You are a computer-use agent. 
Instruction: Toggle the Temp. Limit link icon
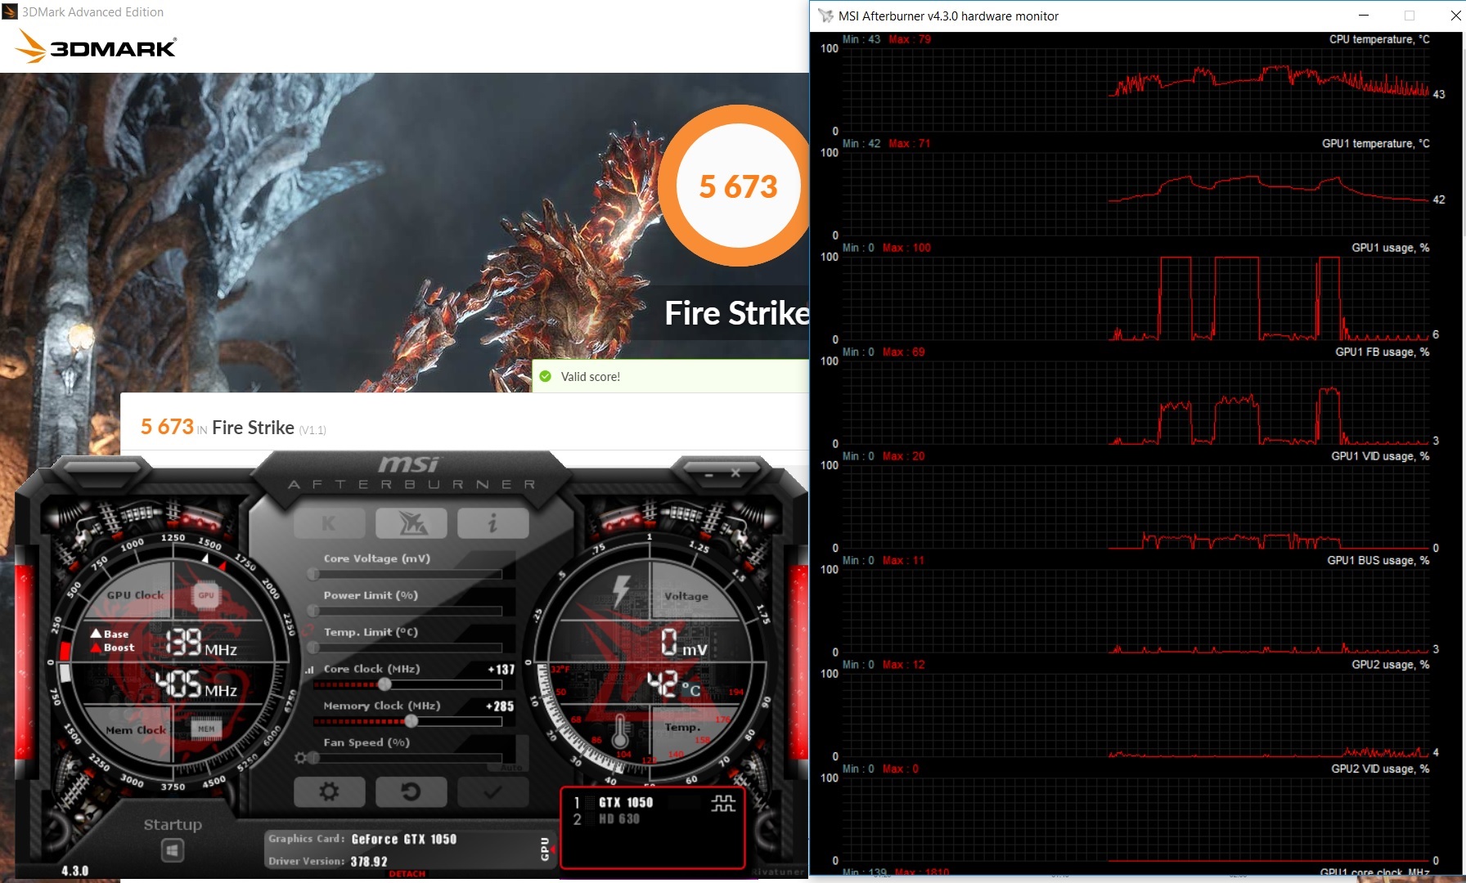click(308, 631)
